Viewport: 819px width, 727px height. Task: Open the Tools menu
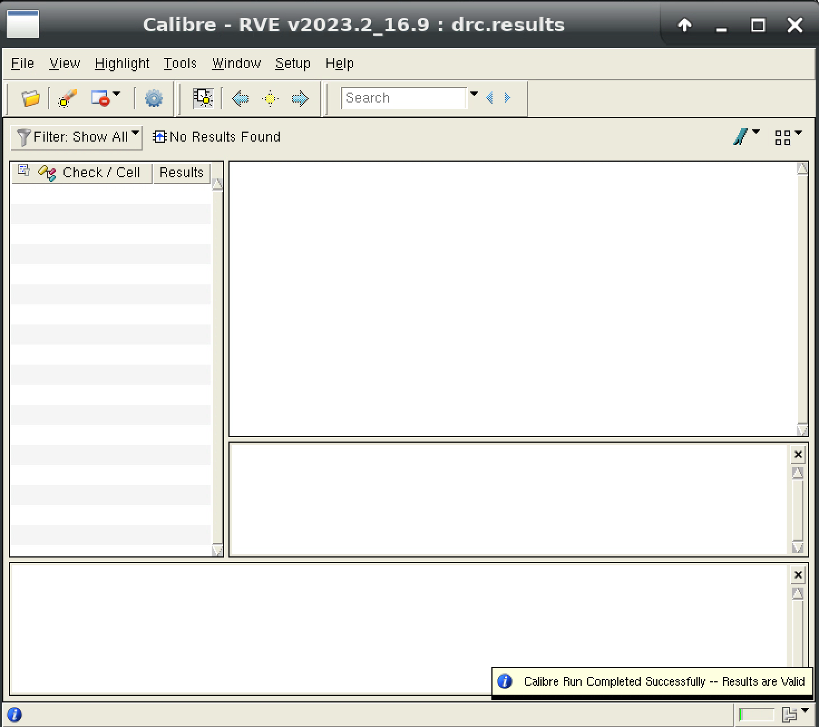(x=180, y=64)
